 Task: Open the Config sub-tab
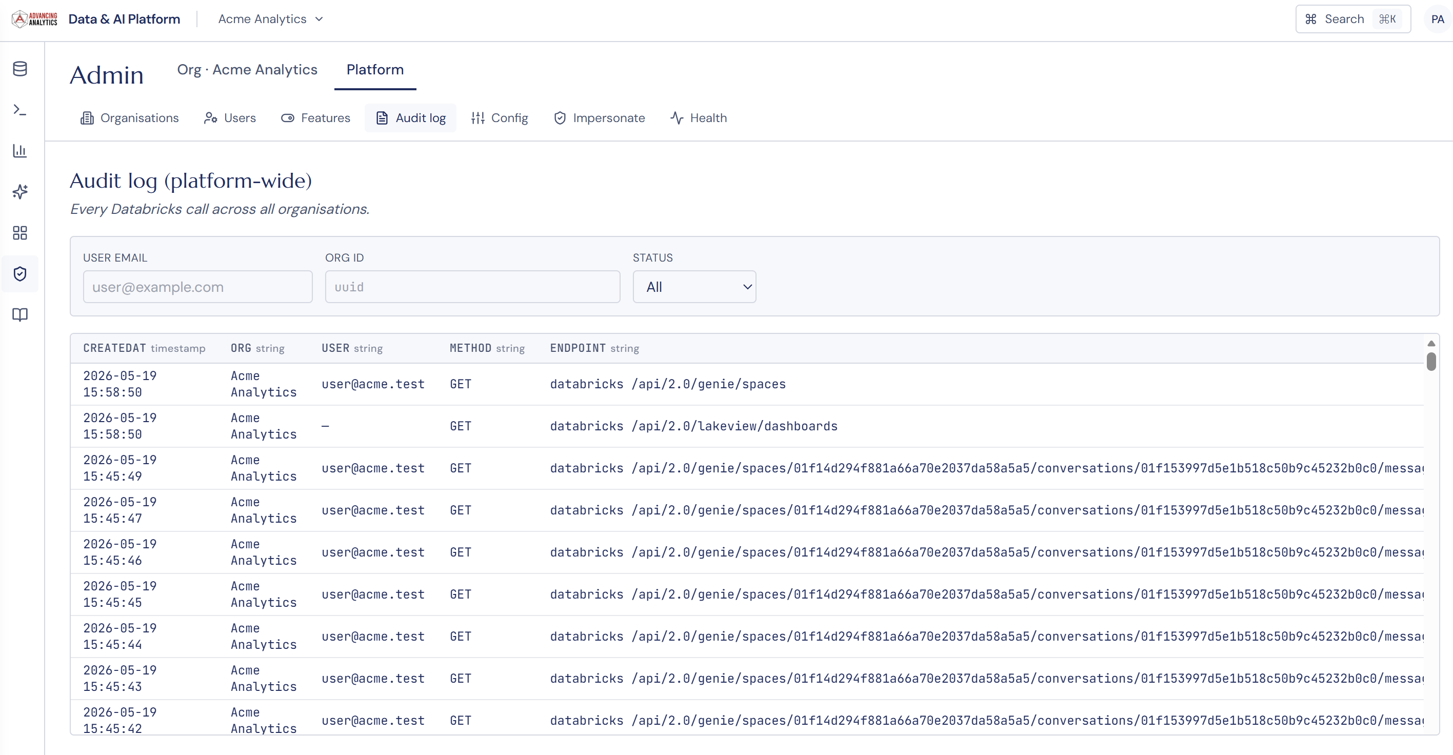click(500, 118)
